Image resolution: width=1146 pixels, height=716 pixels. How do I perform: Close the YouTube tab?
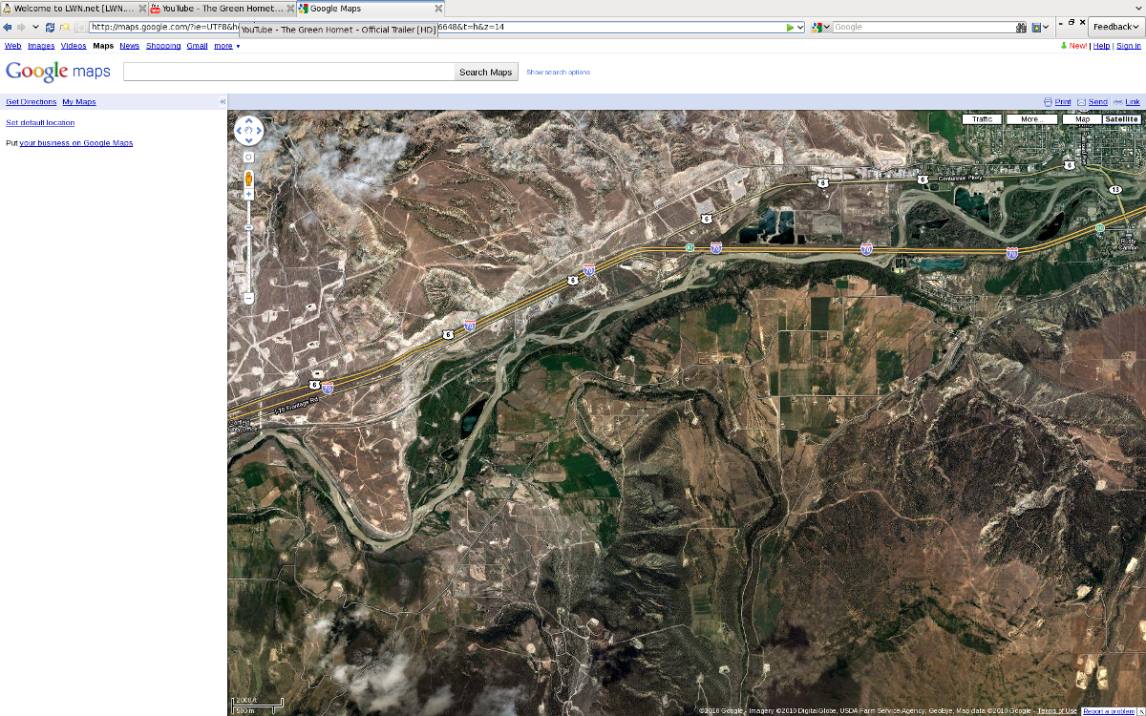click(290, 8)
